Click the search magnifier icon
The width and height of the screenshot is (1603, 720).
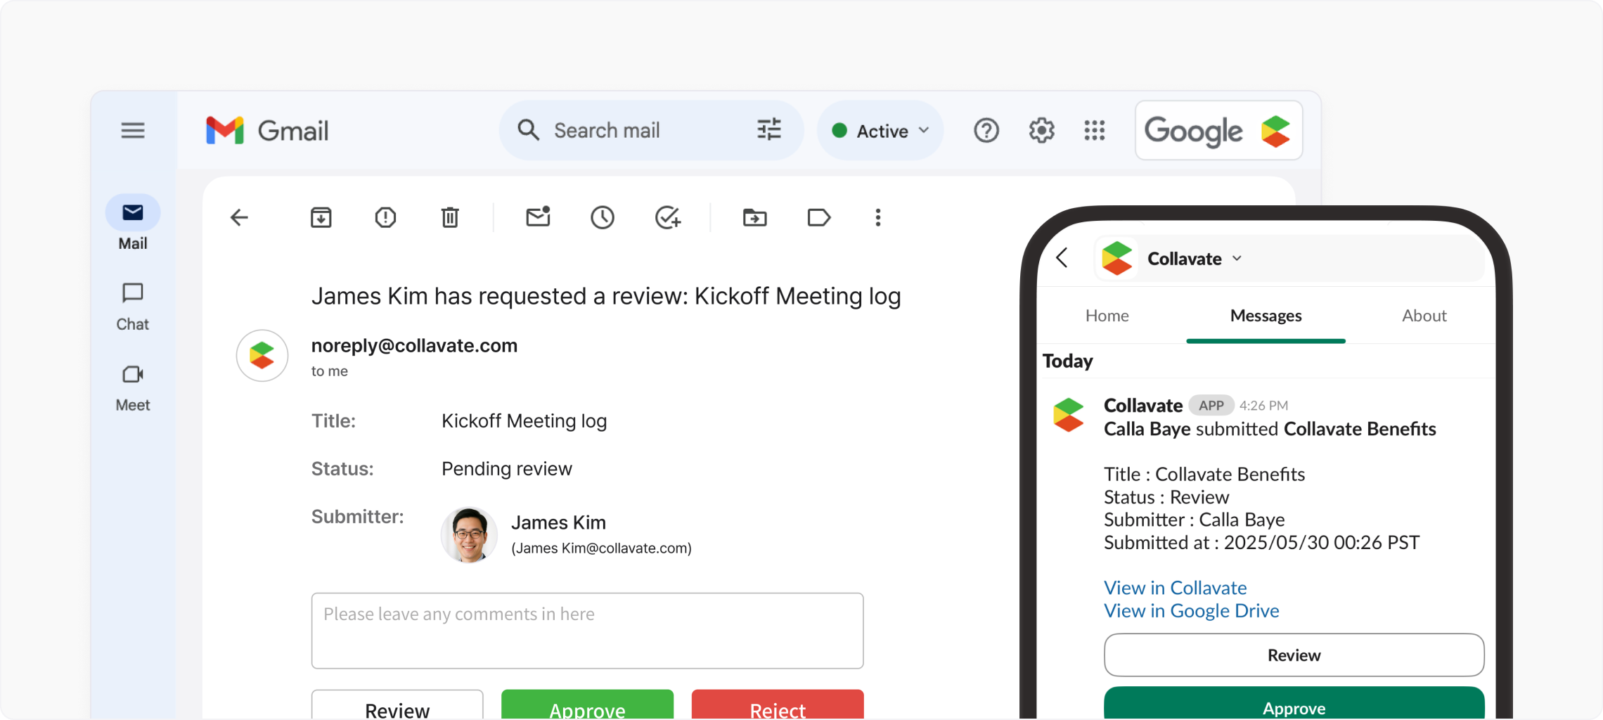click(x=528, y=130)
